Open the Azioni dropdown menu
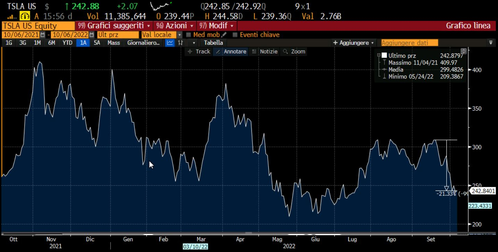 coord(175,26)
